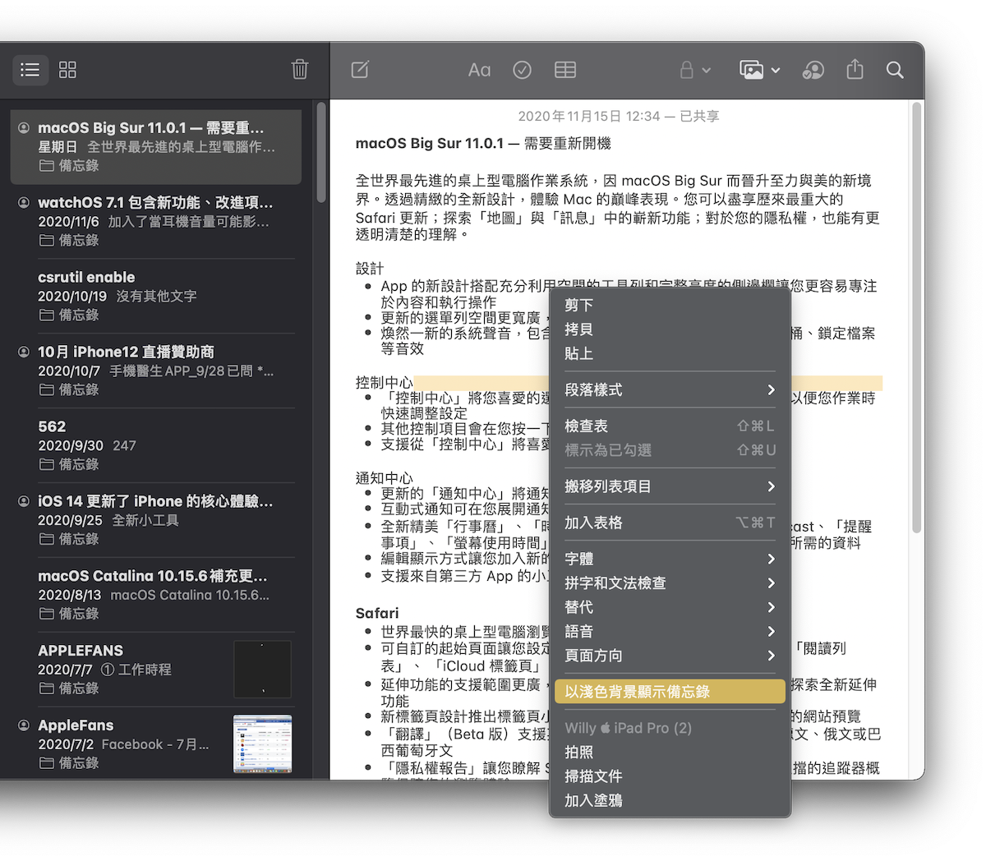Open the lock dropdown chevron

coord(706,71)
